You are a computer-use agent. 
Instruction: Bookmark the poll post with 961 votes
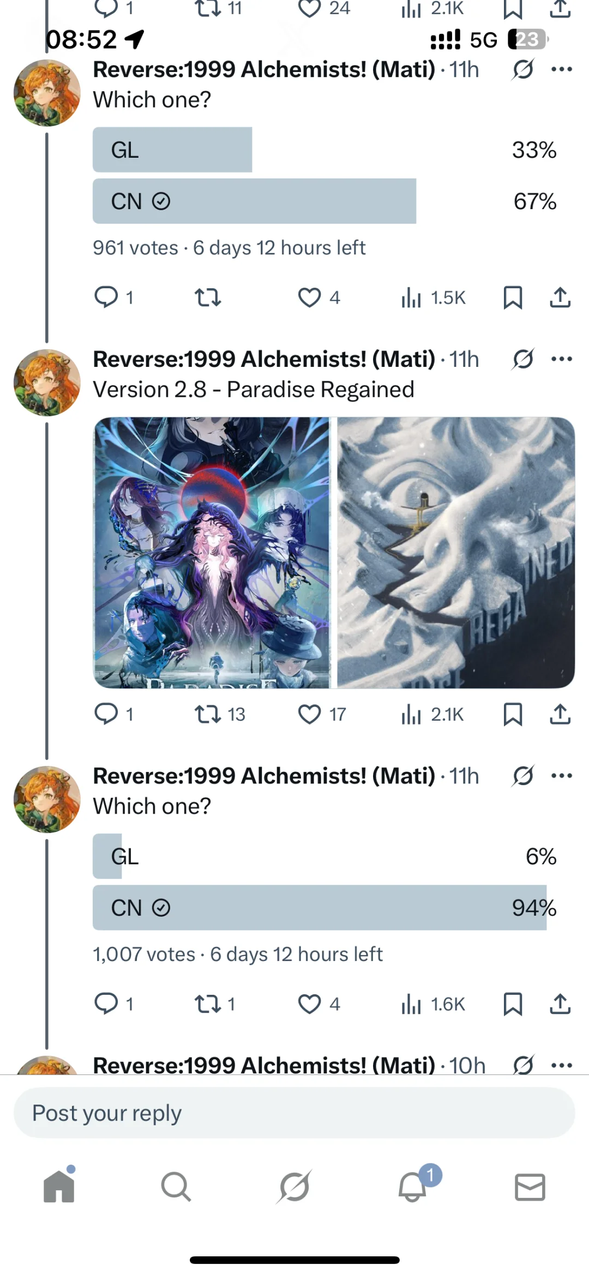pos(513,298)
